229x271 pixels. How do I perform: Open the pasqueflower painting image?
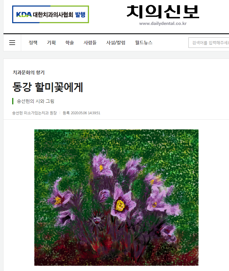[x=116, y=197]
